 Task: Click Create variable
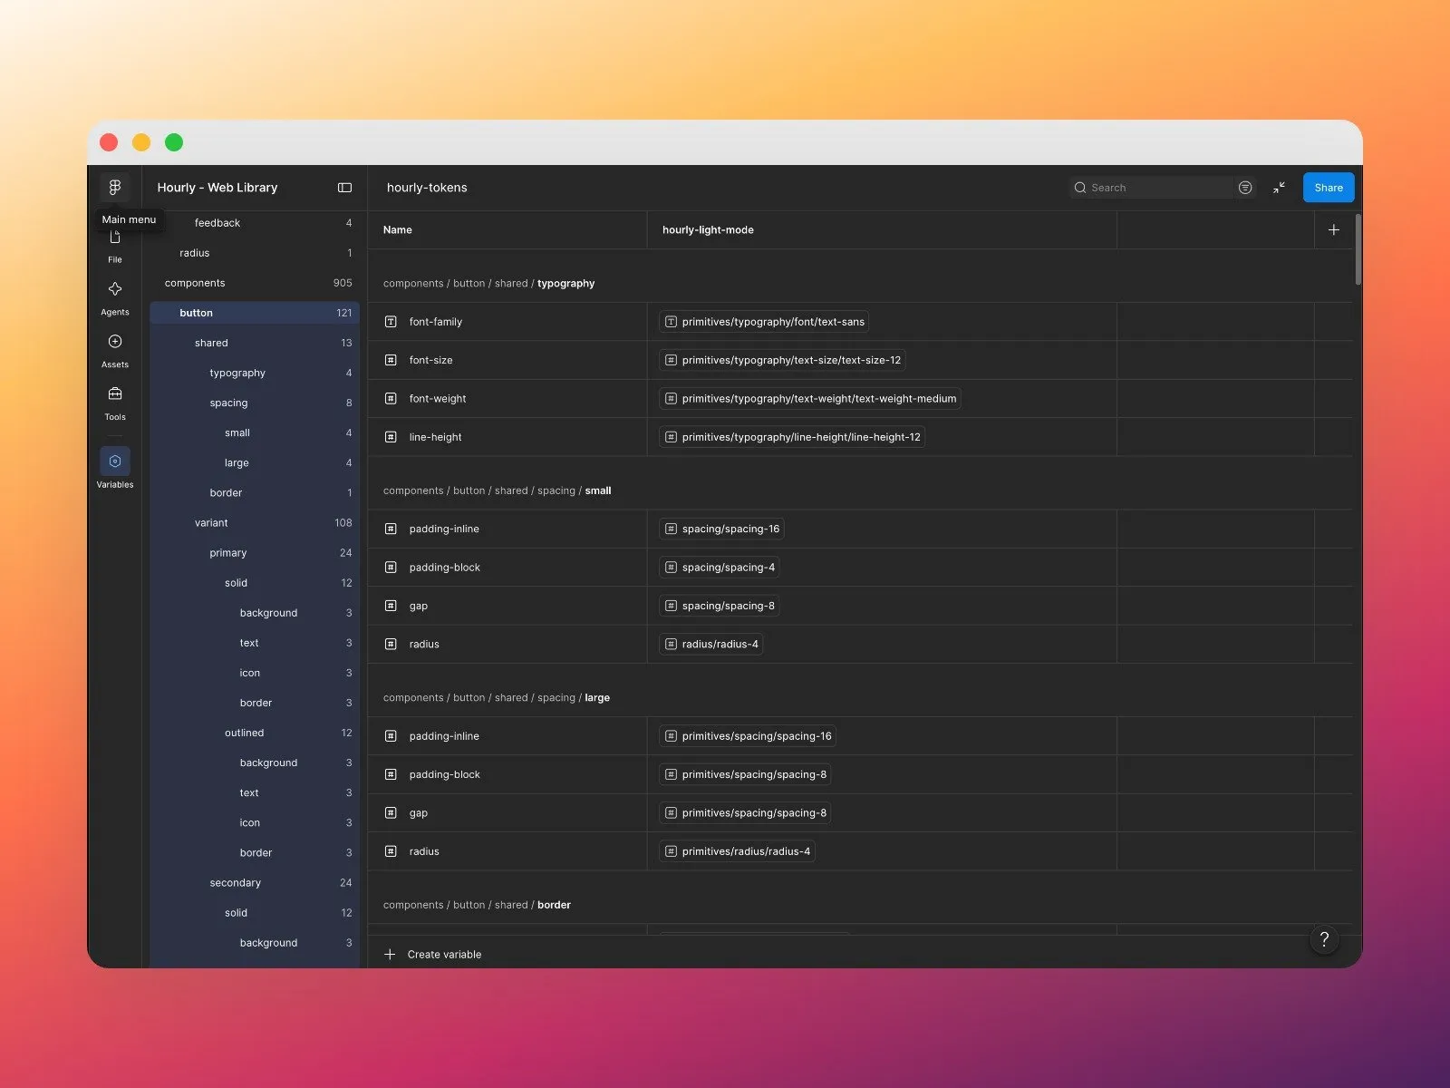[444, 955]
